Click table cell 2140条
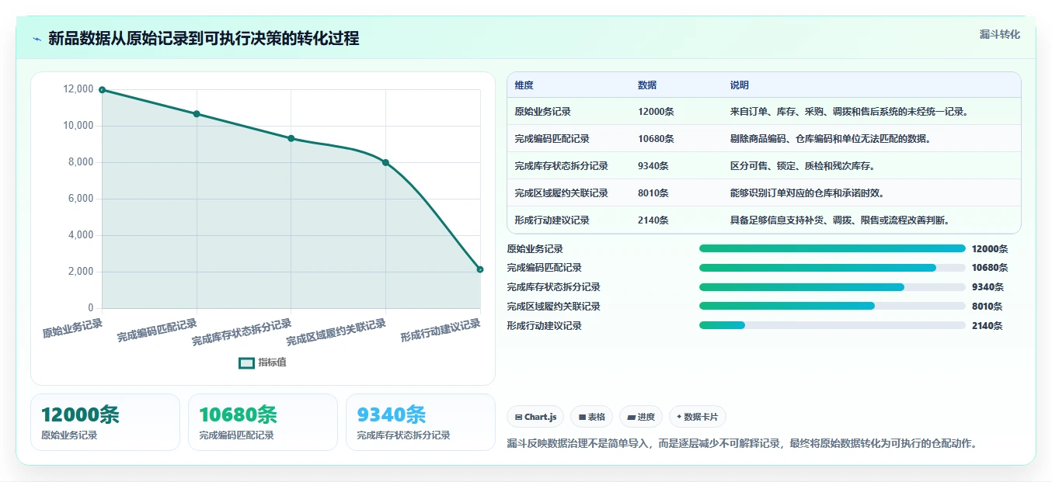Screen dimensions: 1052x482 point(653,220)
